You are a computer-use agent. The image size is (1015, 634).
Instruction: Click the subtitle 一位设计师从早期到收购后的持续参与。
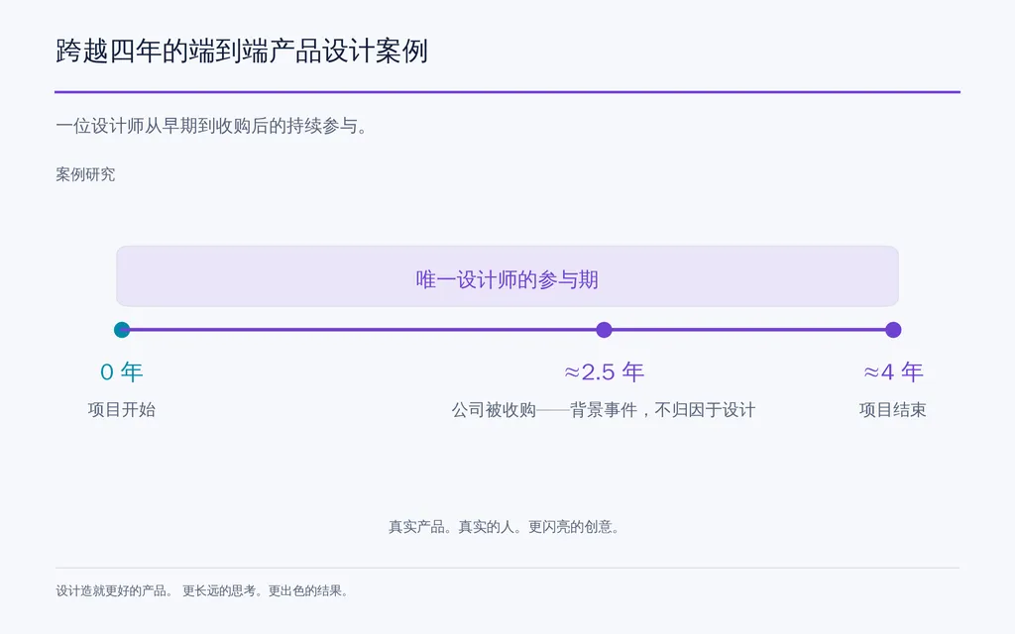211,126
